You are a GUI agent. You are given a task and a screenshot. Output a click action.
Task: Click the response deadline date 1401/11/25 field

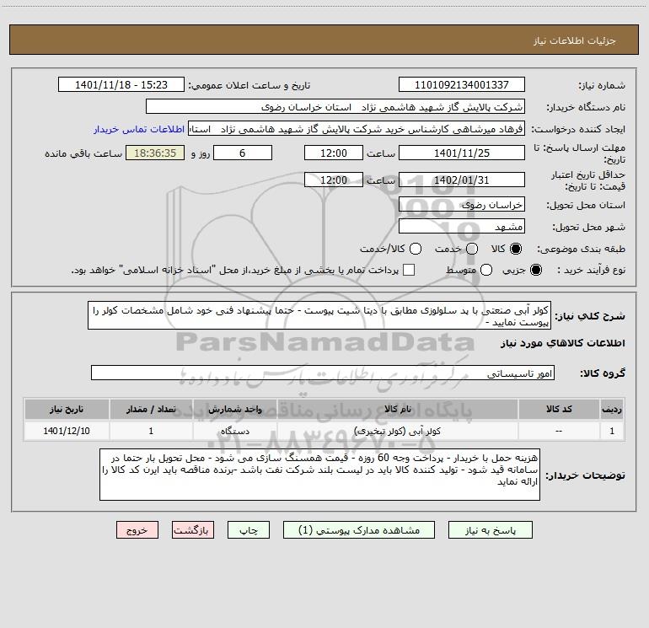[461, 153]
